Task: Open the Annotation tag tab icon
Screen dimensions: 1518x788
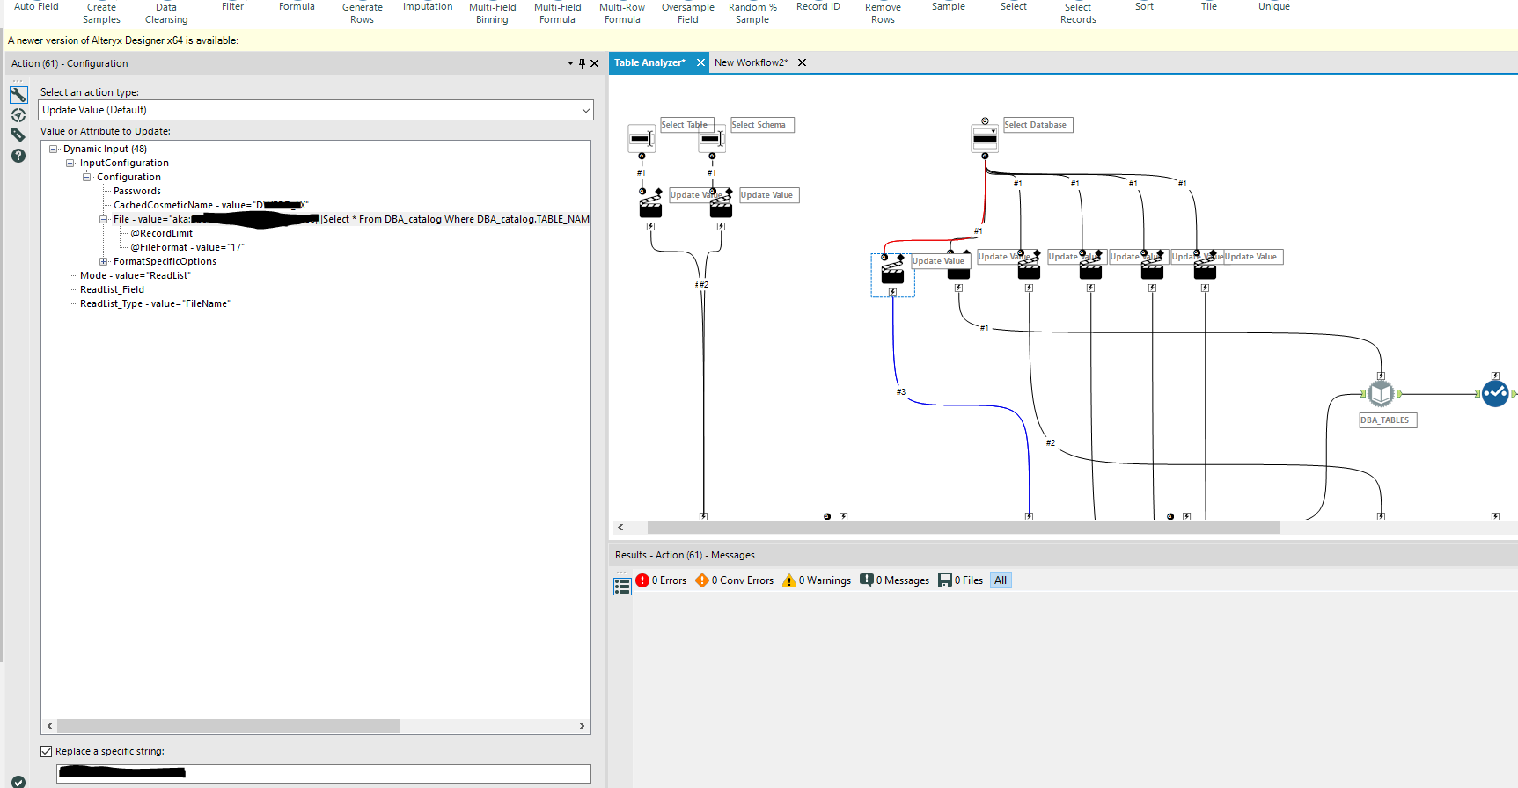Action: (x=18, y=135)
